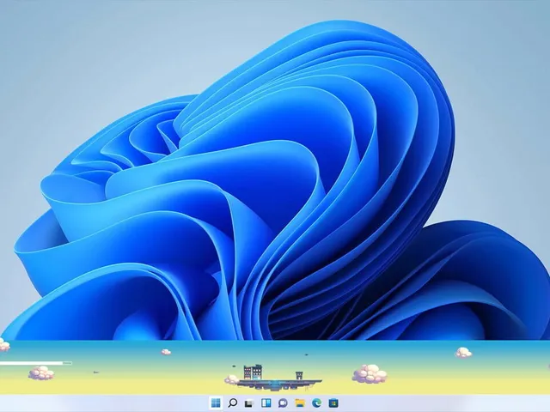Open taskbar Search magnifier
The height and width of the screenshot is (412, 550).
(232, 403)
